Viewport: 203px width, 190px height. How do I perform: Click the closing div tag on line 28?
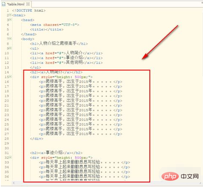[37, 139]
